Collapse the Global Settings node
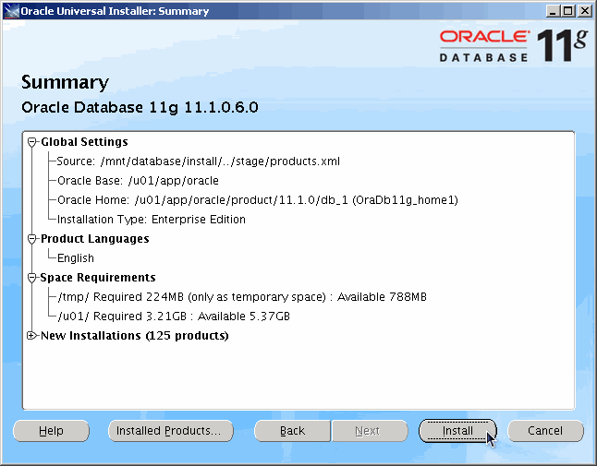The image size is (597, 466). [x=32, y=142]
